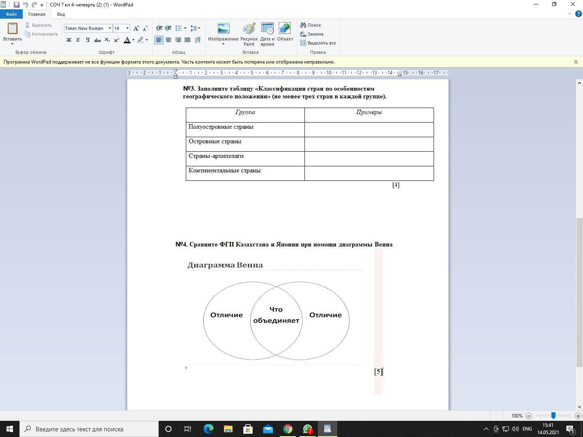This screenshot has width=583, height=437.
Task: Insert a picture (Изображение)
Action: click(223, 34)
